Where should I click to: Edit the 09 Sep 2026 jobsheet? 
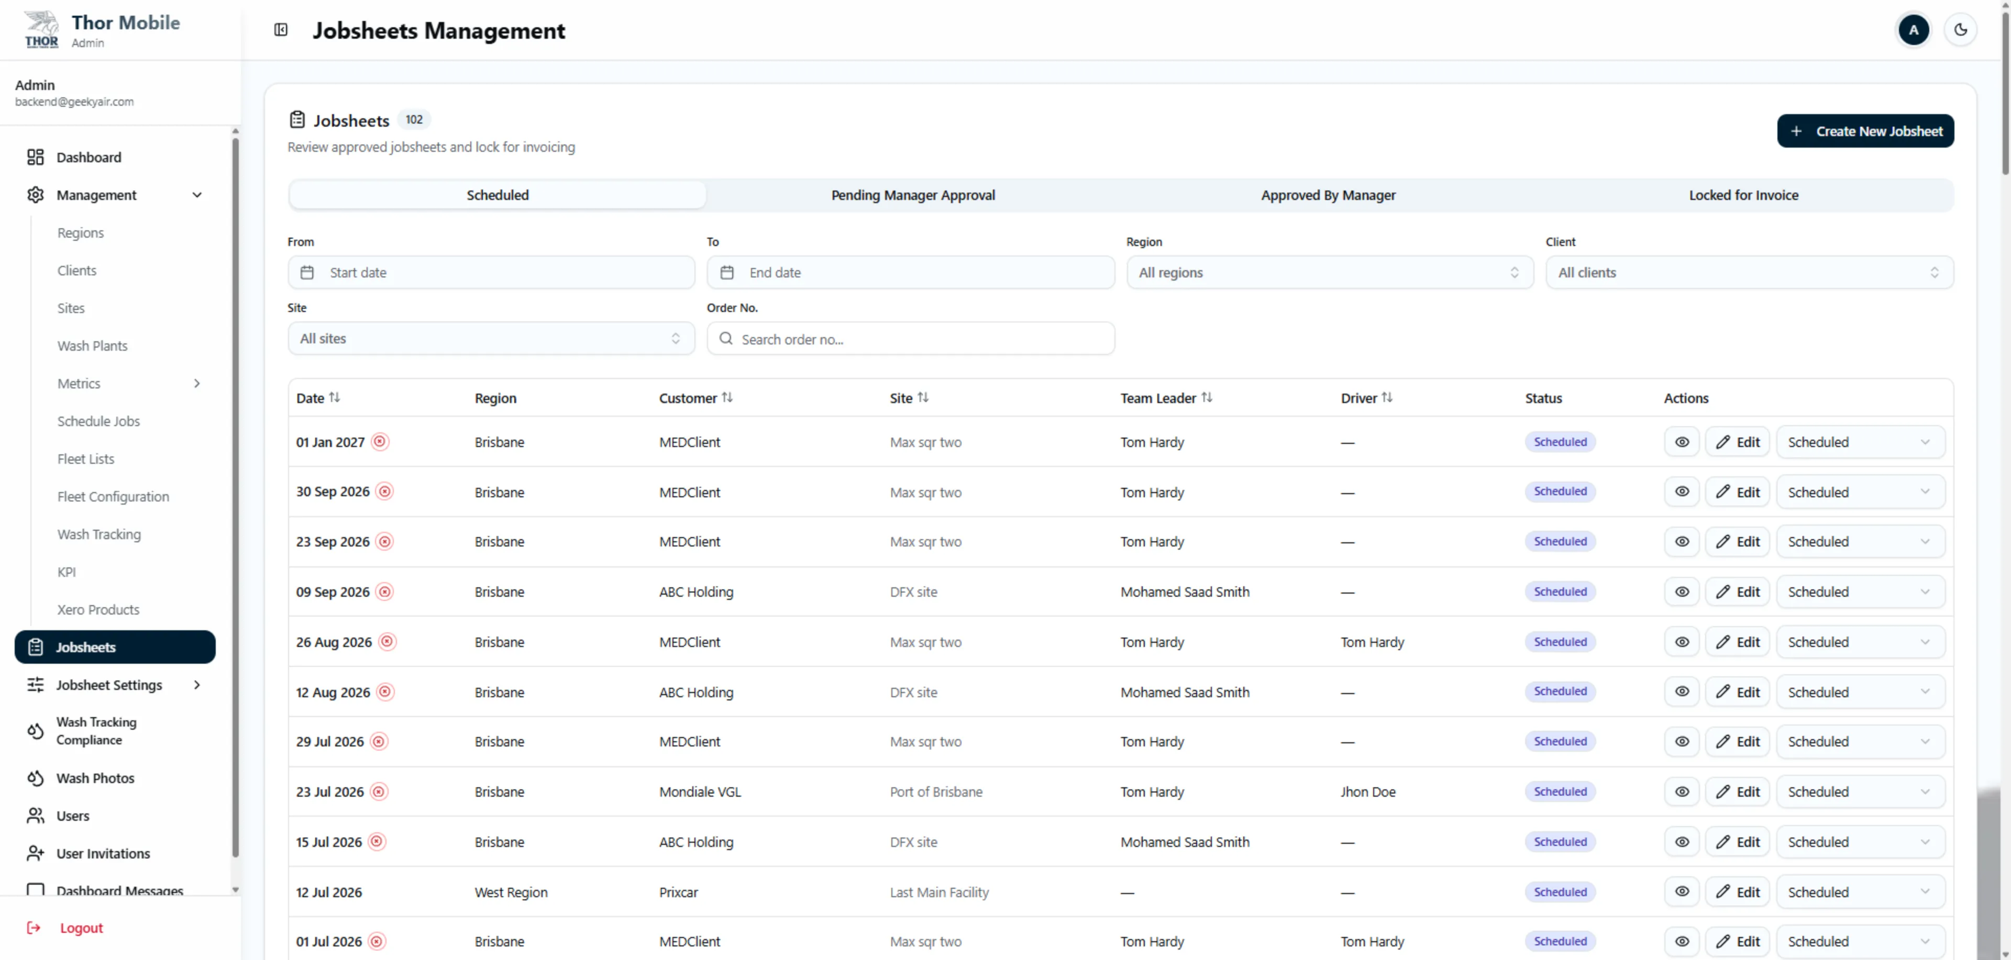(1737, 591)
